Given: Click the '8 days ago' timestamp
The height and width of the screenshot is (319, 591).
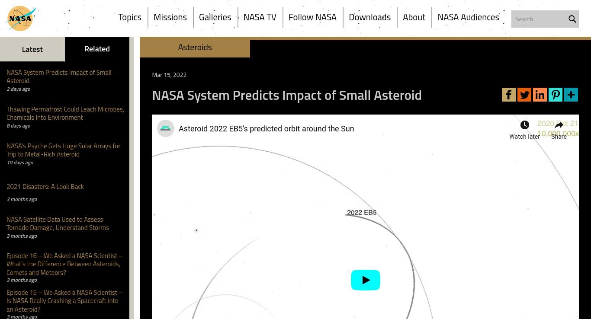Looking at the screenshot, I should point(18,126).
